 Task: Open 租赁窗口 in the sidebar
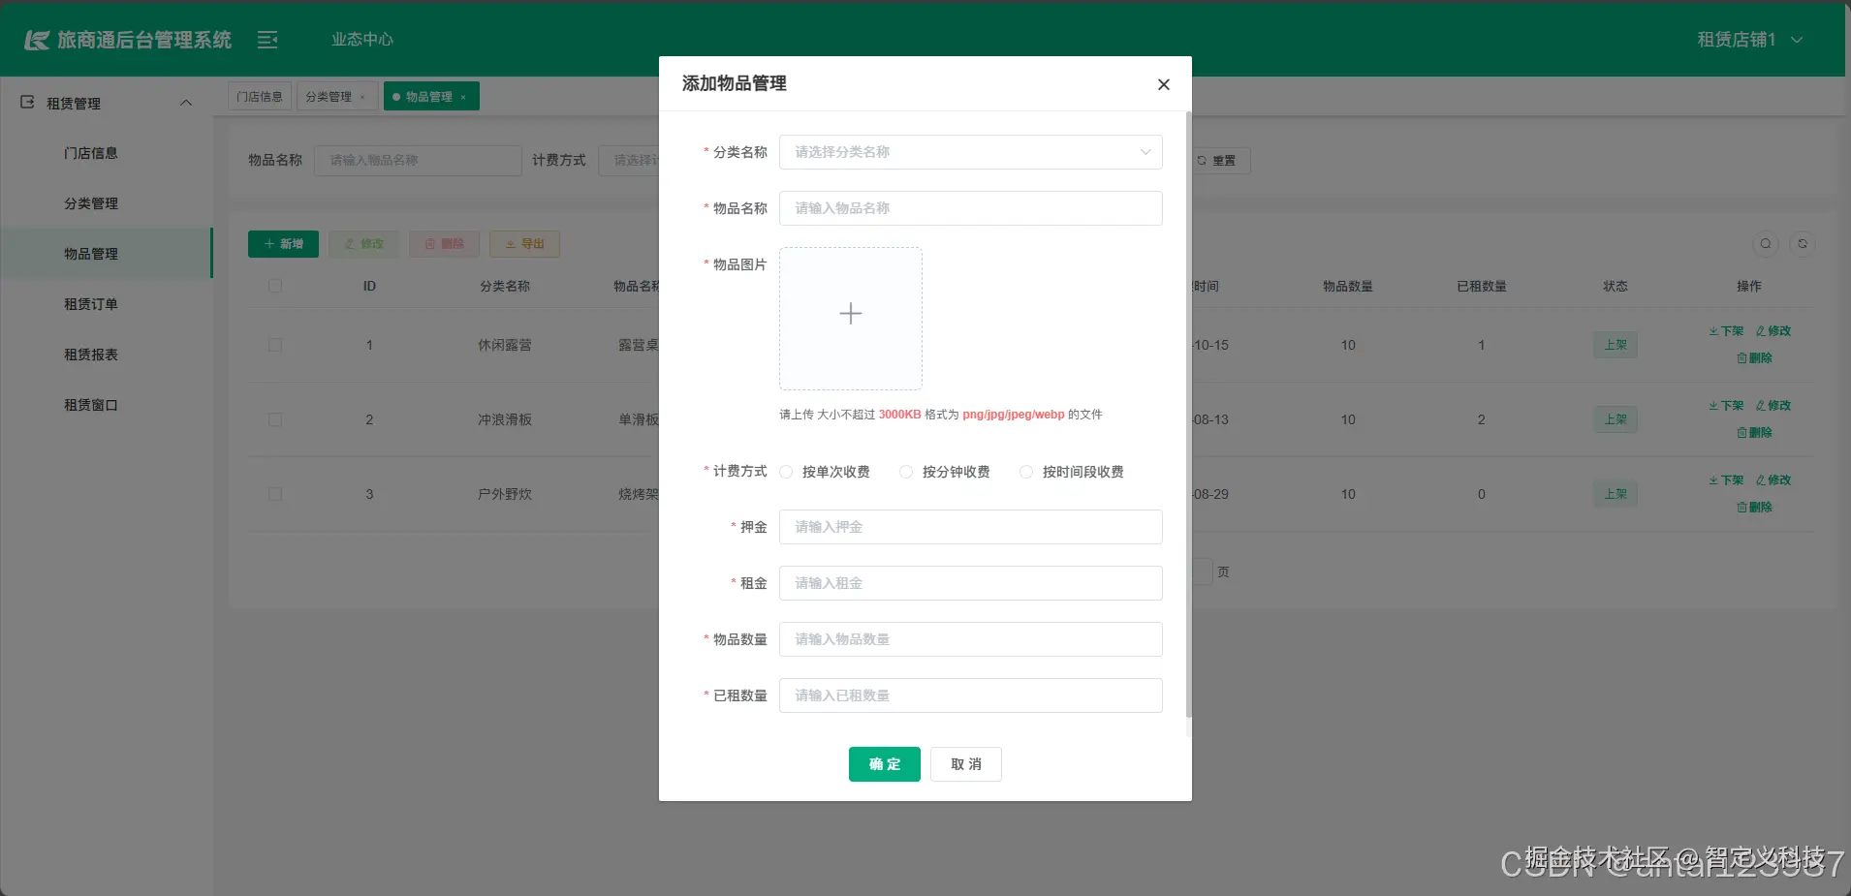click(x=91, y=405)
